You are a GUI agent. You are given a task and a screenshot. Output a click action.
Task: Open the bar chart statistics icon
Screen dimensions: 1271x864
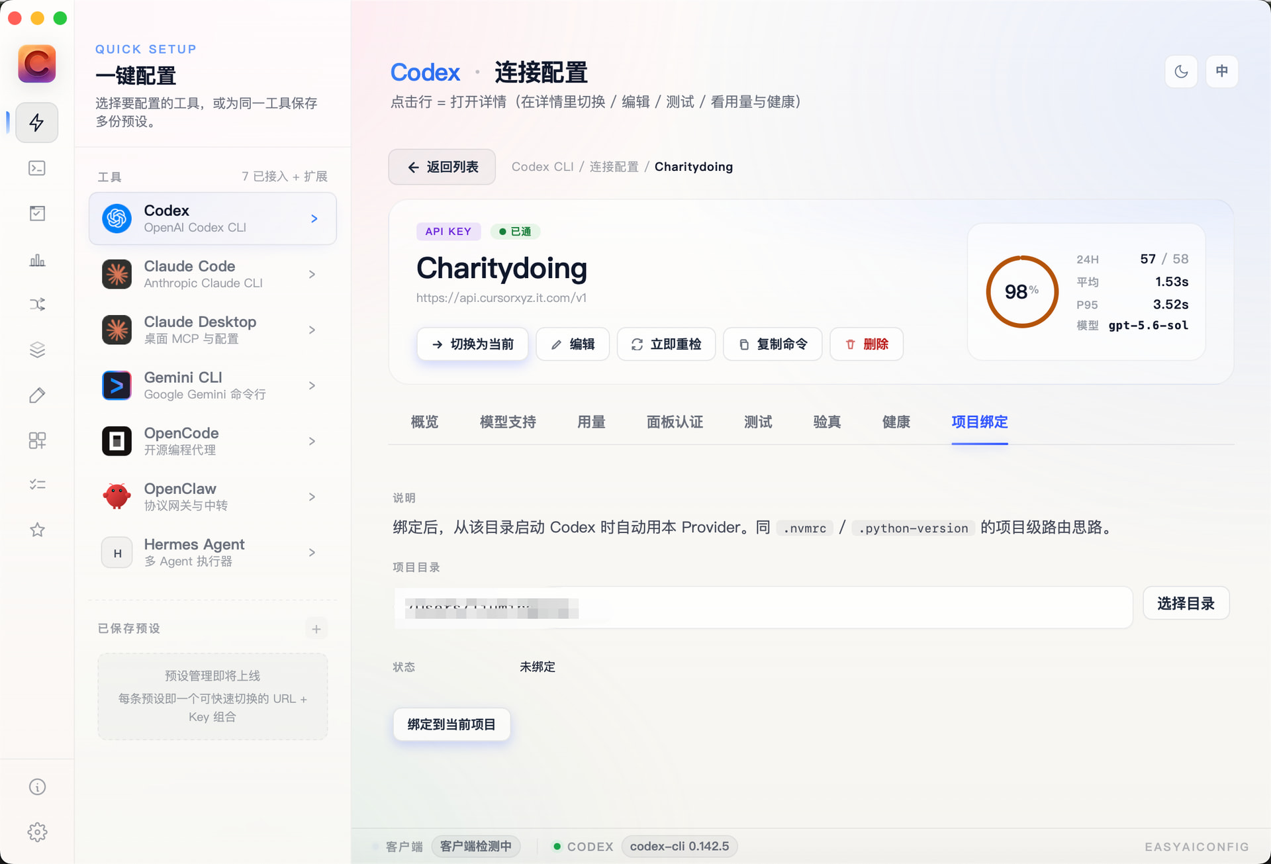(x=37, y=260)
